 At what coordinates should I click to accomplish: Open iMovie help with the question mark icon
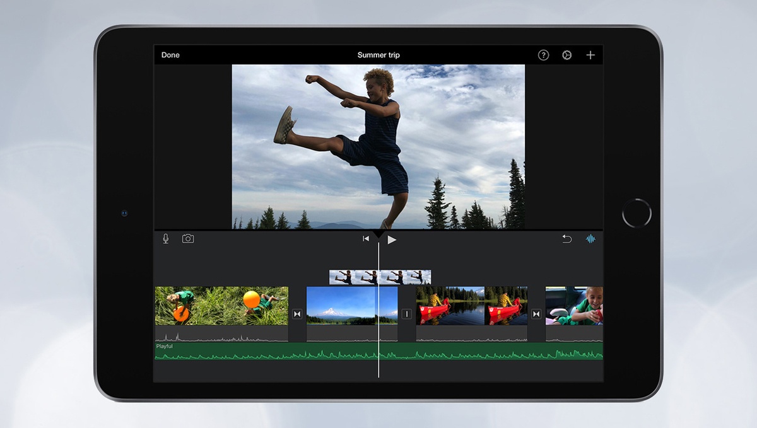pos(543,55)
